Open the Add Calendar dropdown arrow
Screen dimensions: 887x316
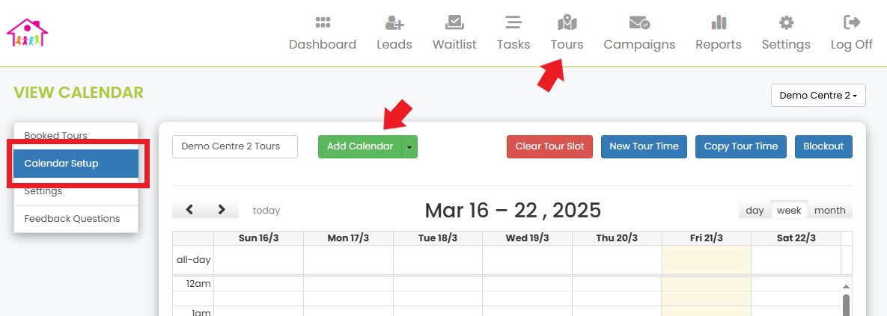click(x=409, y=147)
